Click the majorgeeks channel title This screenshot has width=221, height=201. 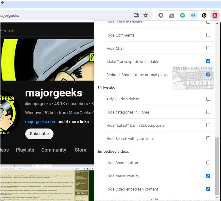tap(54, 93)
